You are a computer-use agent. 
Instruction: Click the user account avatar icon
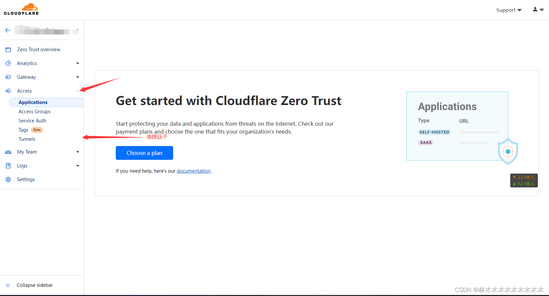(x=535, y=10)
